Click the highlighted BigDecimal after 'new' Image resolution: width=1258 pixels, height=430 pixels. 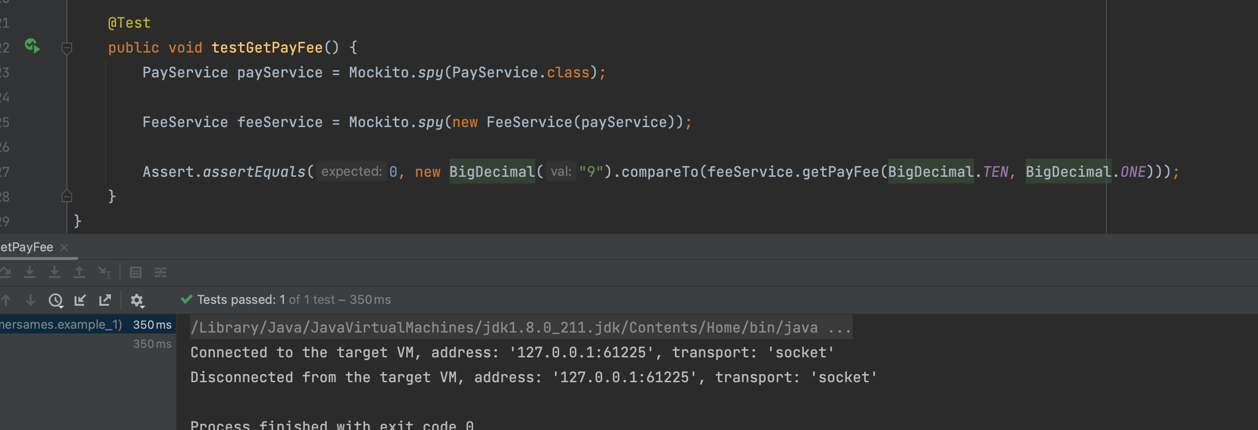click(492, 172)
